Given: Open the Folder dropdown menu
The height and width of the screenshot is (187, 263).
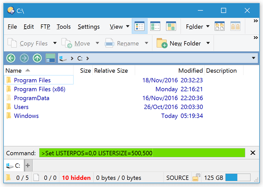Looking at the screenshot, I should (x=197, y=27).
